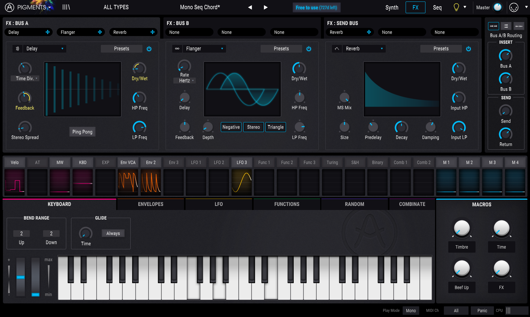Open the Time Div. sync mode dropdown
Viewport: 530px width, 317px height.
tap(25, 78)
